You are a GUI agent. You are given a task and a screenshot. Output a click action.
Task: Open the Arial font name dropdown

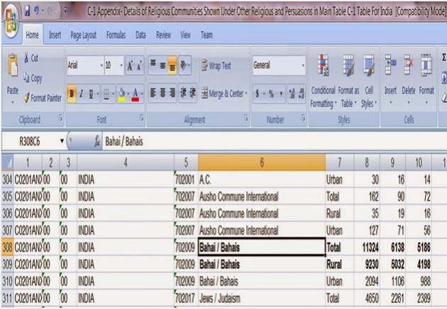pyautogui.click(x=99, y=66)
